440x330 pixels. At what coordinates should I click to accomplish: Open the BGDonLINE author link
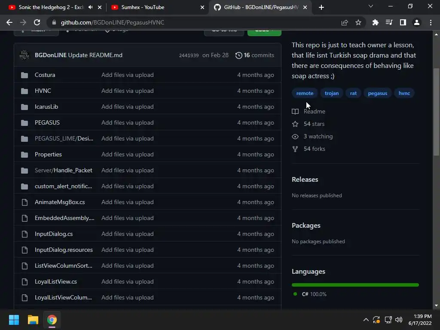[x=51, y=55]
